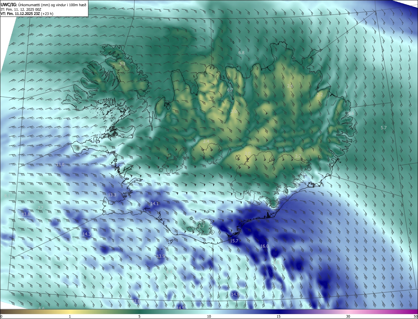Click the 6.8 value north of Iceland
The image size is (418, 319).
tap(241, 53)
